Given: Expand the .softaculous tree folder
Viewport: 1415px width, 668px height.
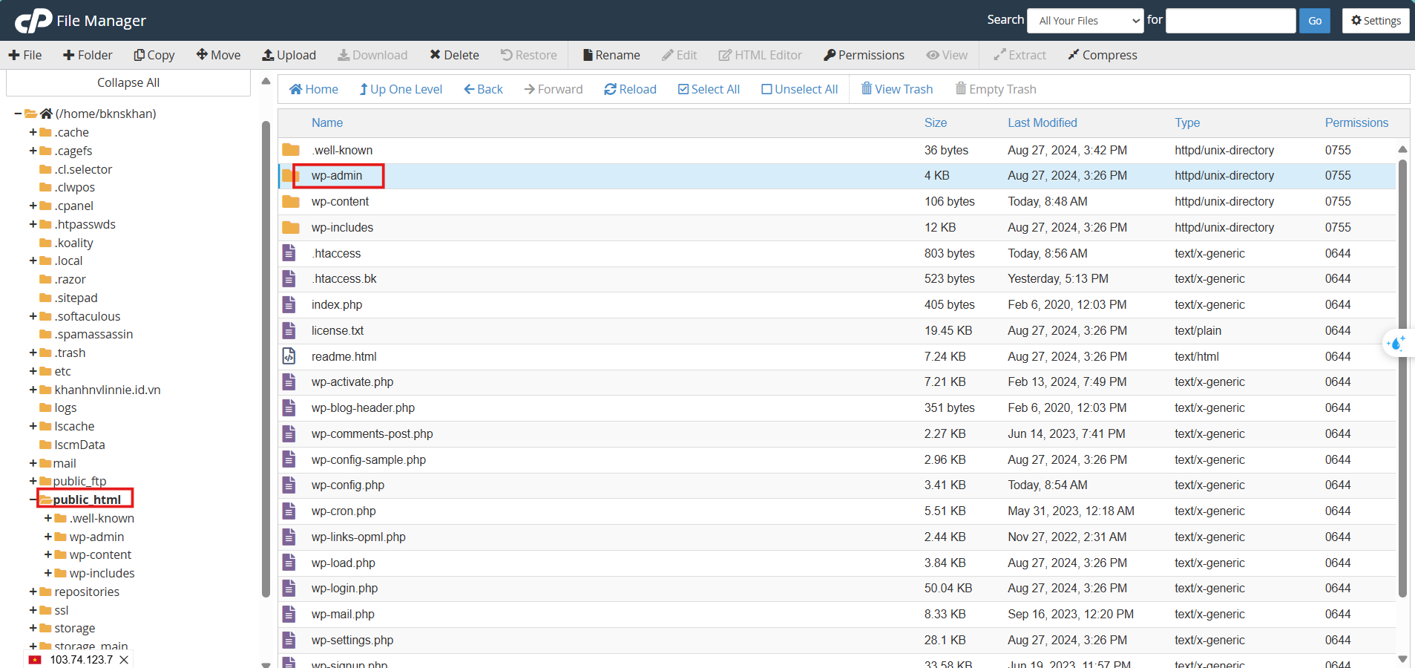Looking at the screenshot, I should [x=33, y=316].
